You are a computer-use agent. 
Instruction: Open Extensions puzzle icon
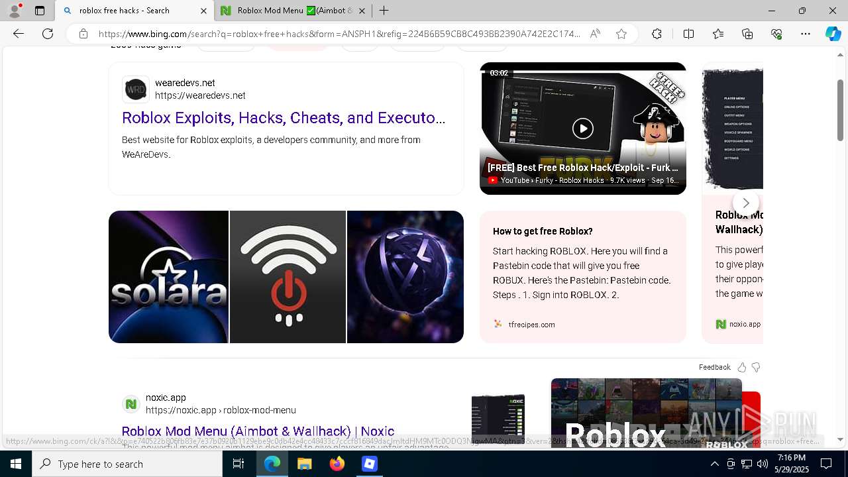coord(657,34)
